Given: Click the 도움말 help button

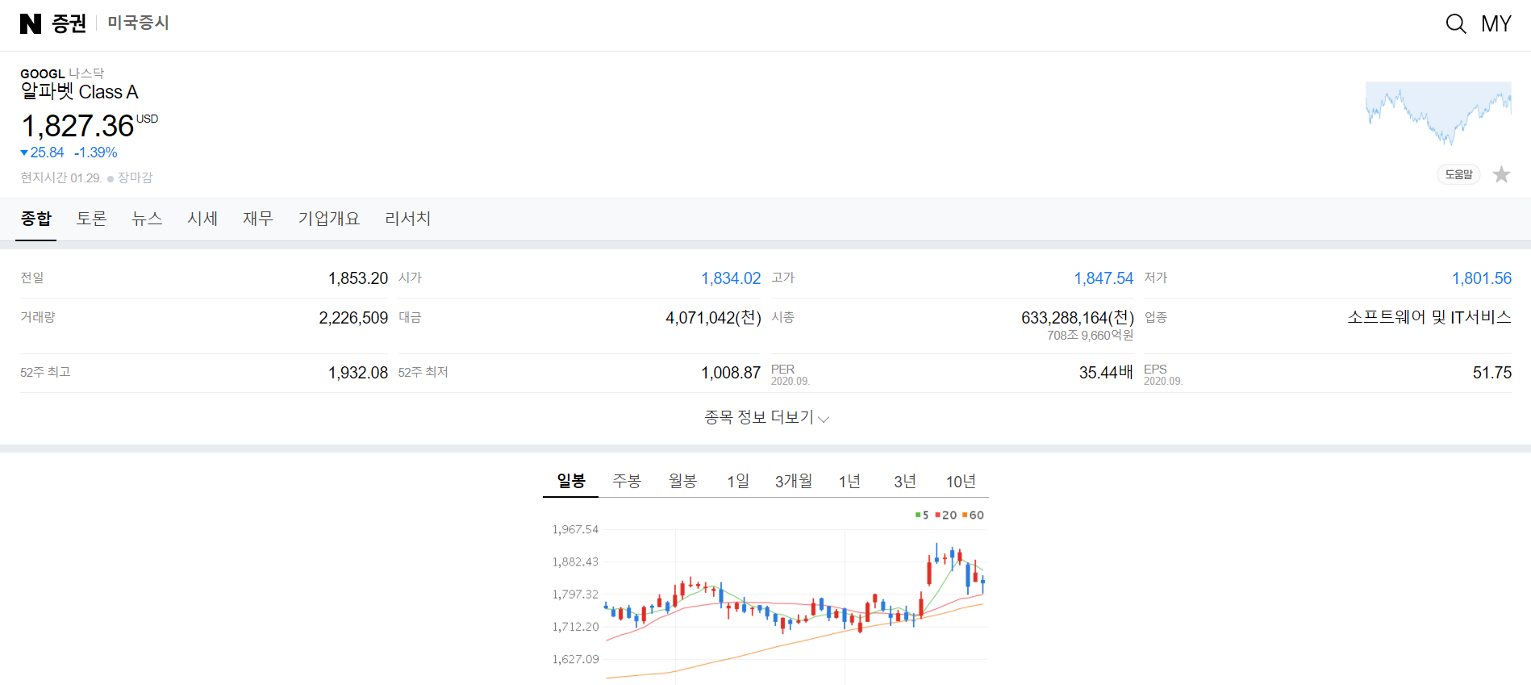Looking at the screenshot, I should pos(1458,174).
